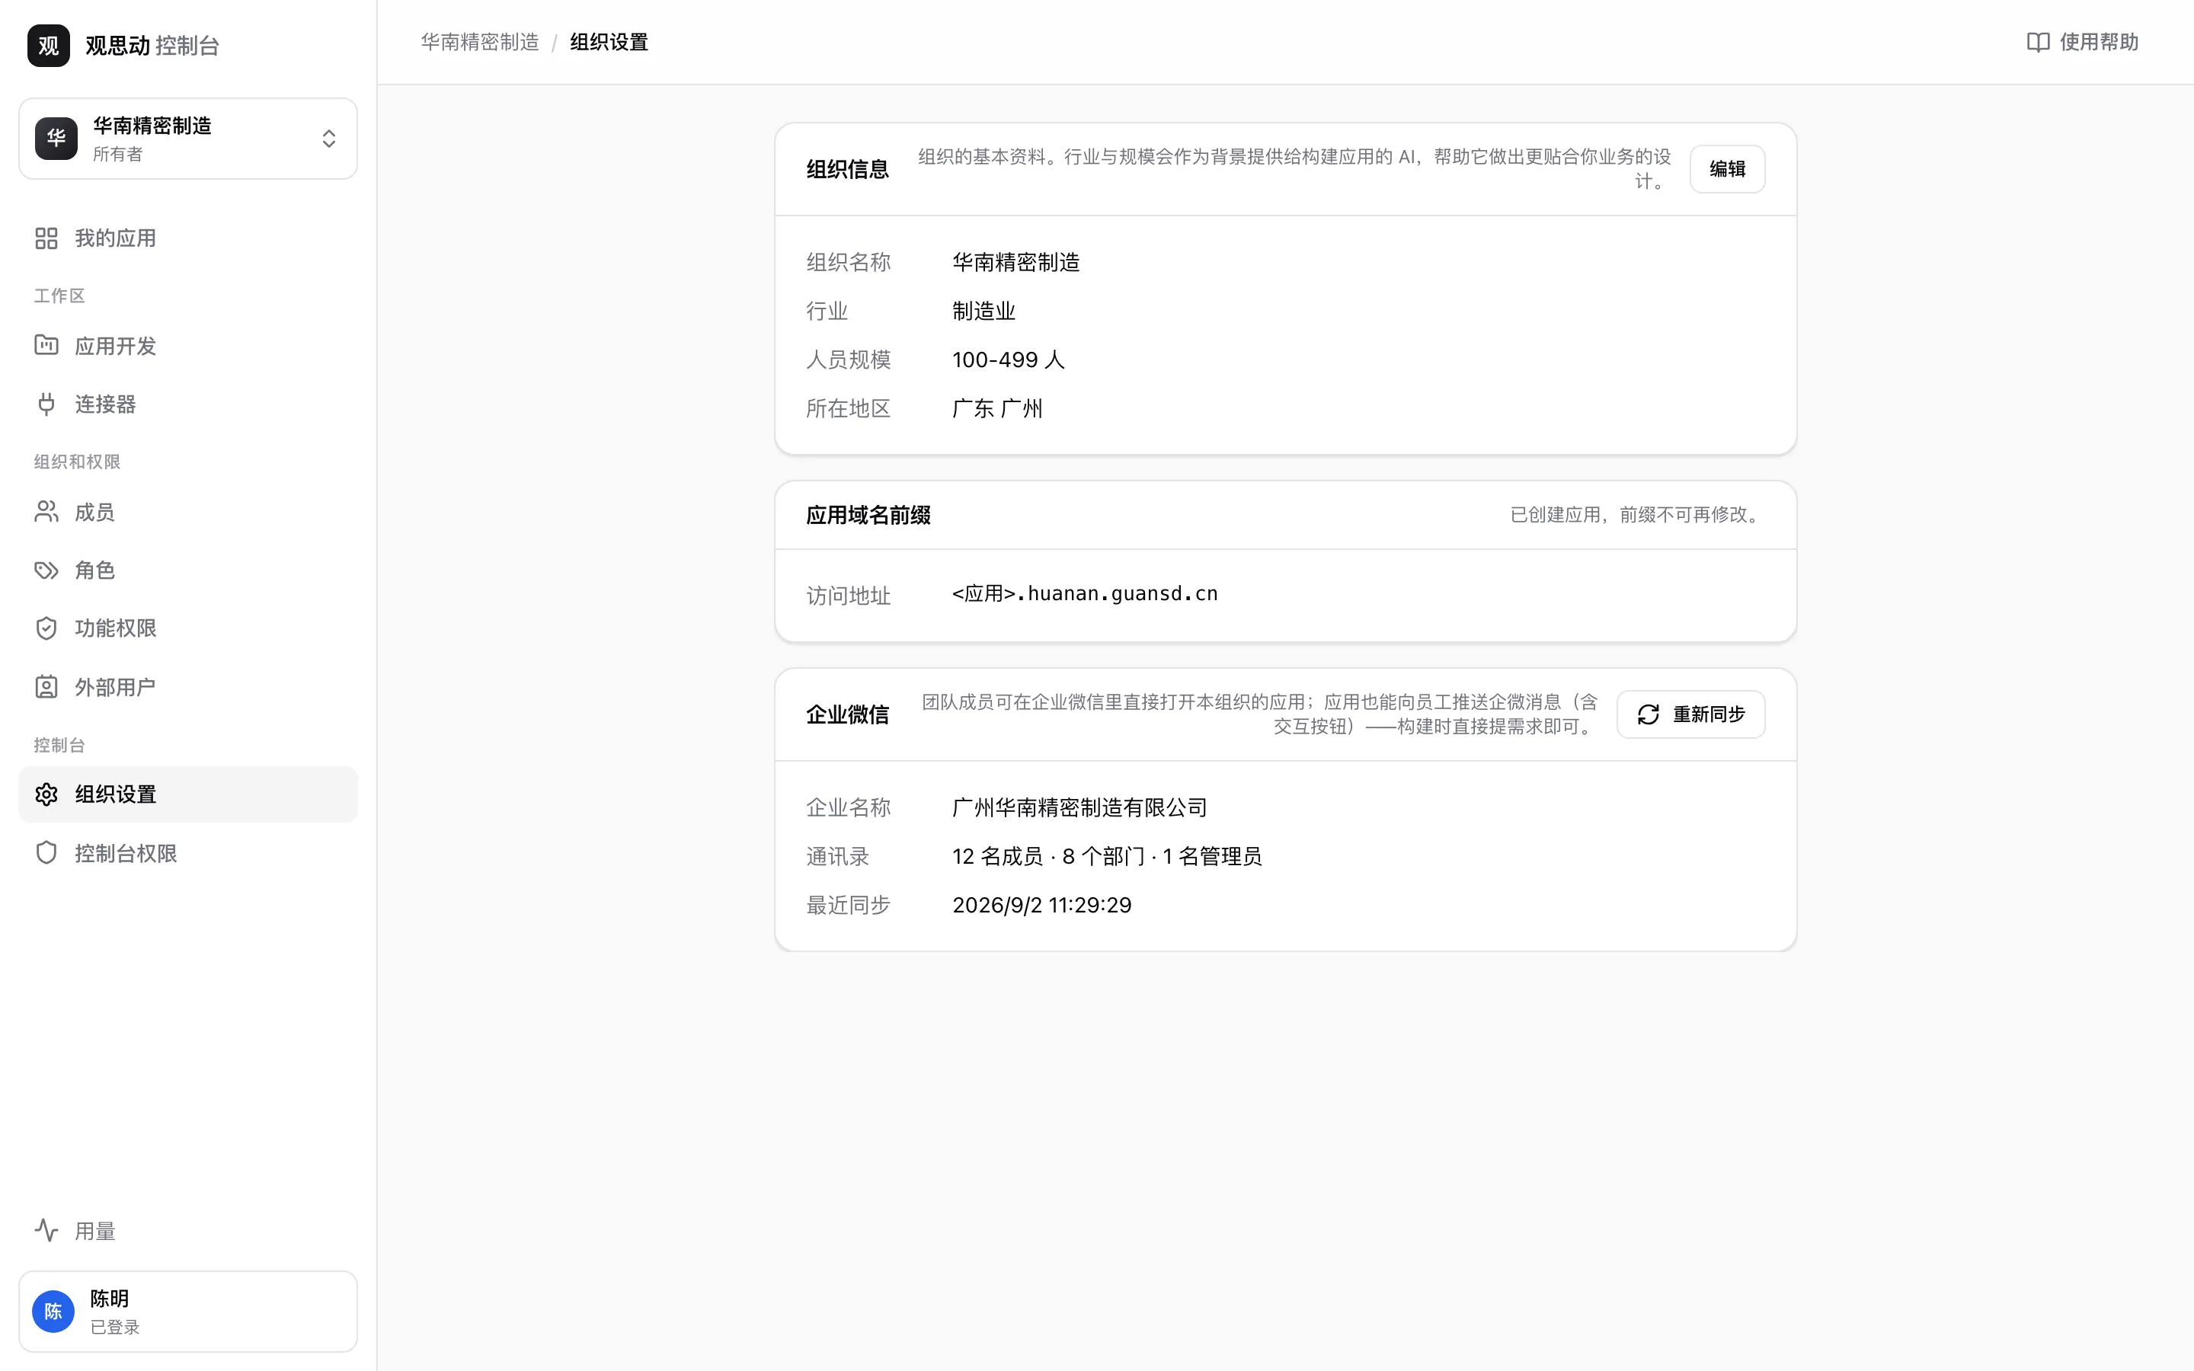This screenshot has height=1371, width=2194.
Task: Open 控制台权限 menu item
Action: [x=189, y=853]
